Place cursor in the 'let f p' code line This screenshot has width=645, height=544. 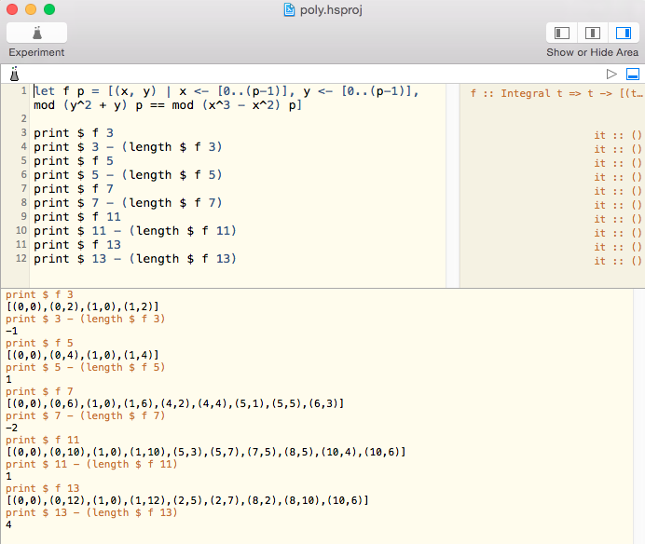224,92
